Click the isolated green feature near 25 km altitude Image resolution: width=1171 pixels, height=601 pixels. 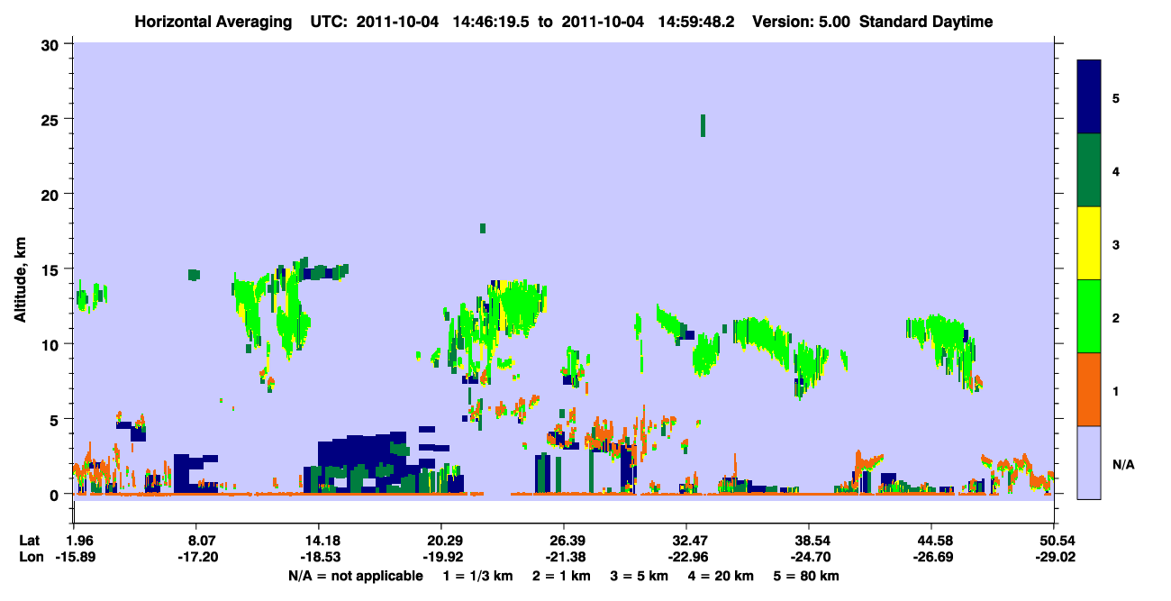(x=703, y=125)
